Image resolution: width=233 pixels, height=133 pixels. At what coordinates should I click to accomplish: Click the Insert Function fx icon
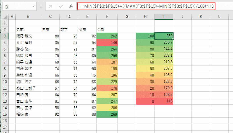[71, 6]
